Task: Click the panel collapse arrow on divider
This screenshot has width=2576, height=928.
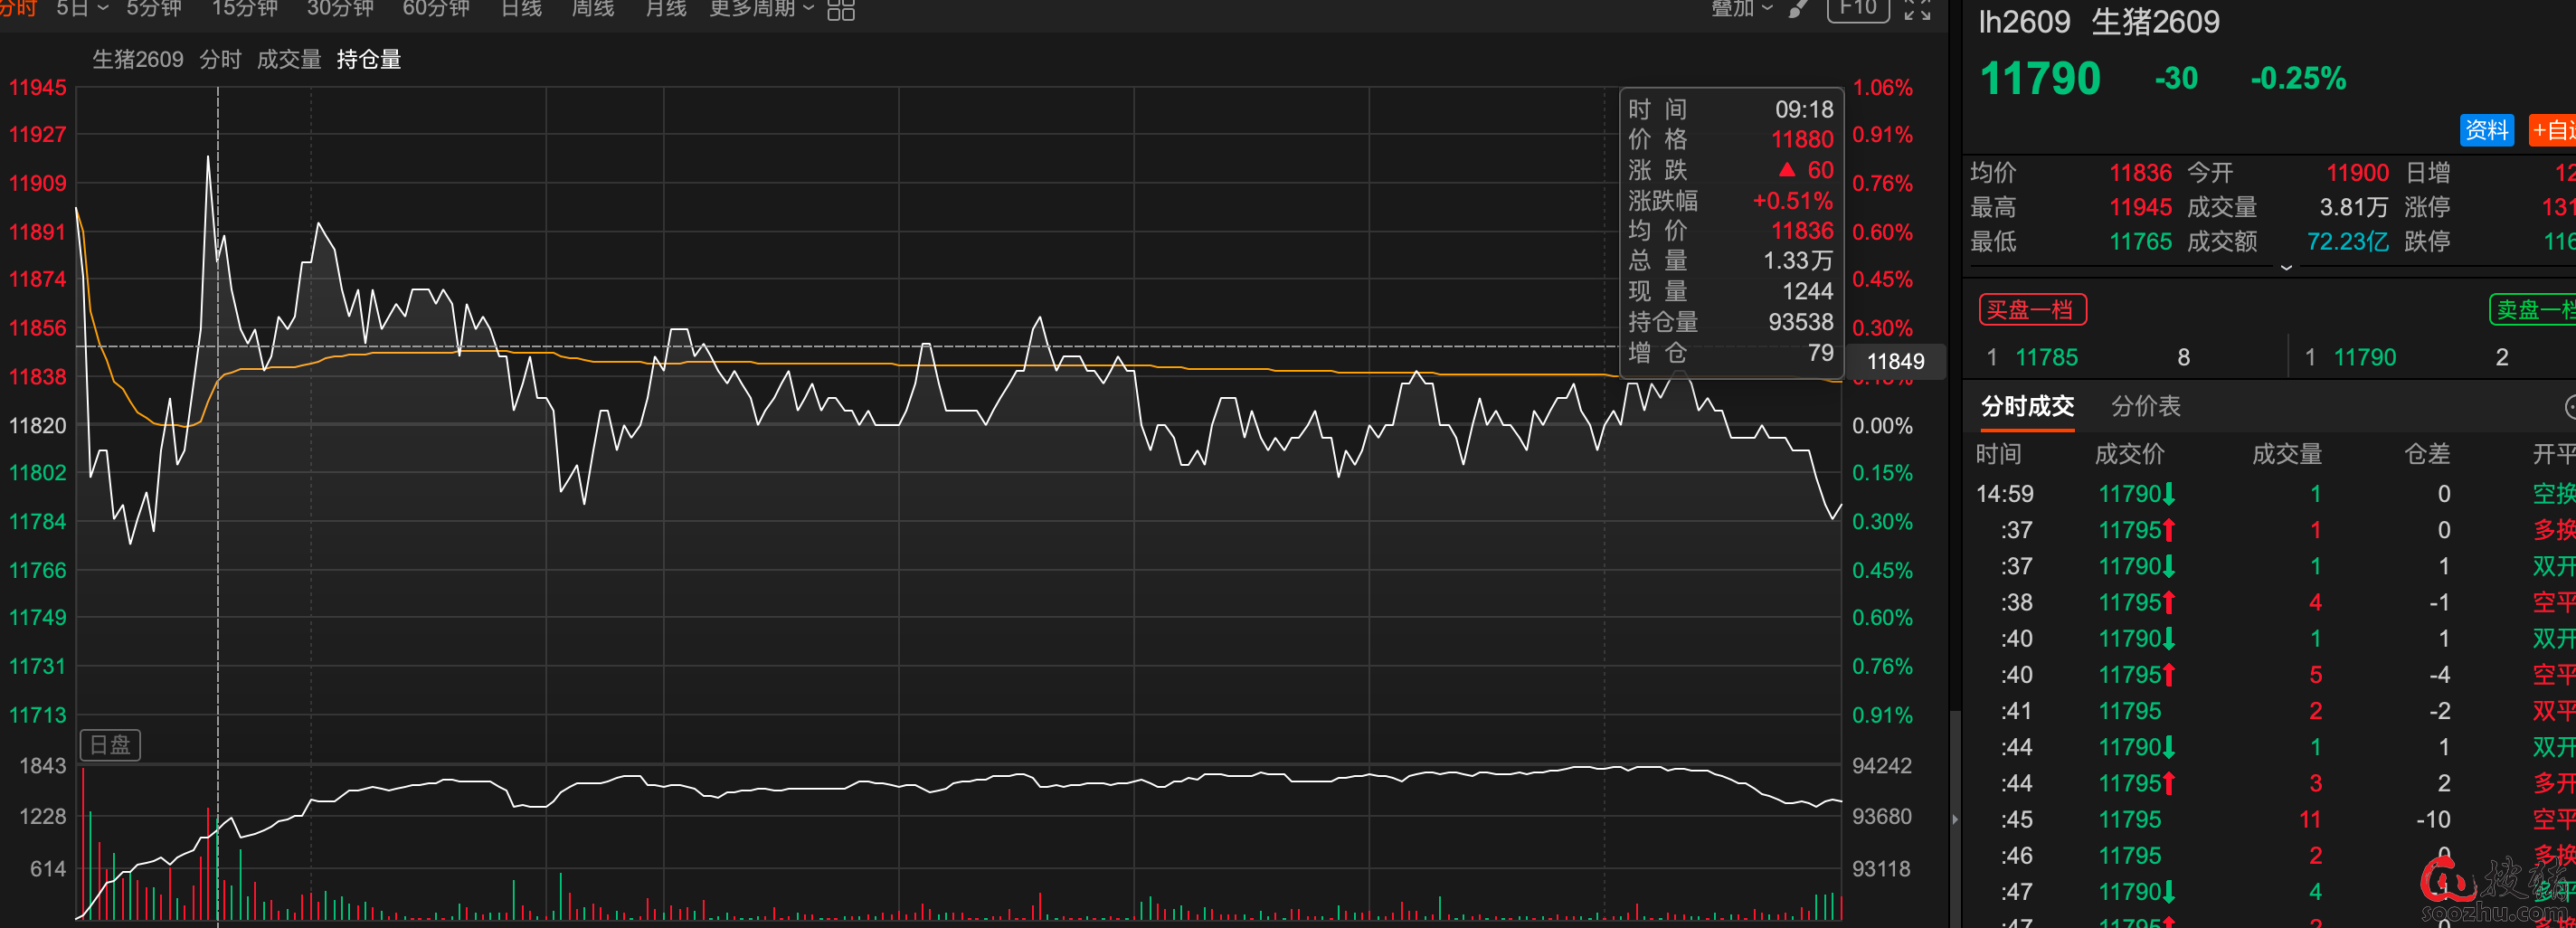Action: pos(1955,819)
